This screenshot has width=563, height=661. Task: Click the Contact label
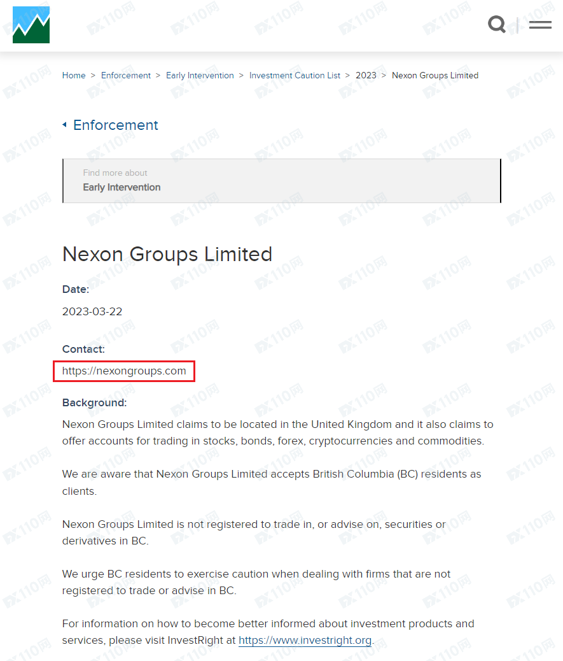coord(83,349)
